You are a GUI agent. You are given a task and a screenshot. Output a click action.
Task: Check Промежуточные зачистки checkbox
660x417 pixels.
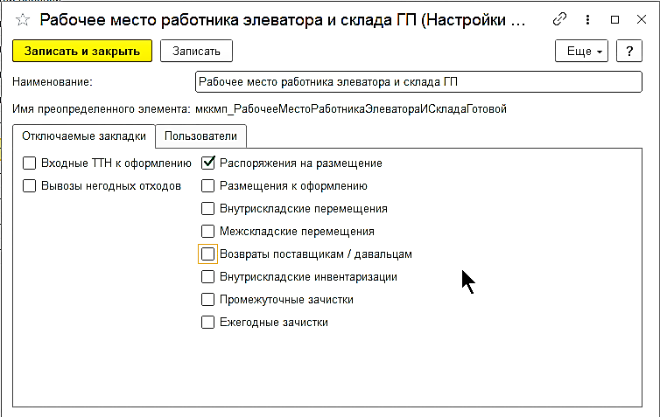[208, 300]
